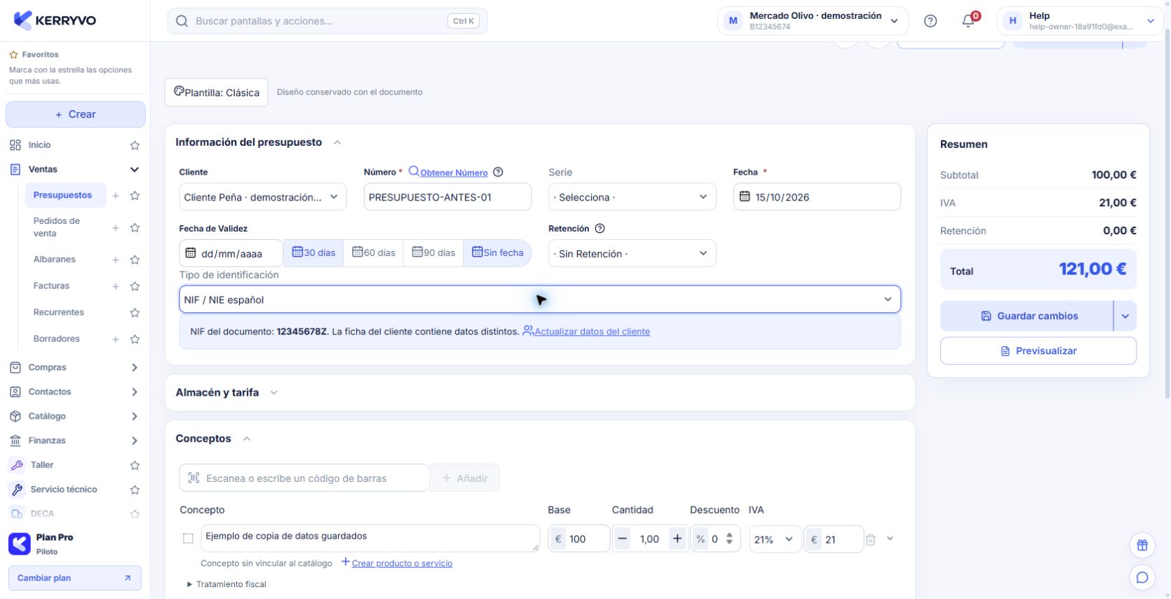Image resolution: width=1171 pixels, height=599 pixels.
Task: Select Sin fecha validity option
Action: 497,253
